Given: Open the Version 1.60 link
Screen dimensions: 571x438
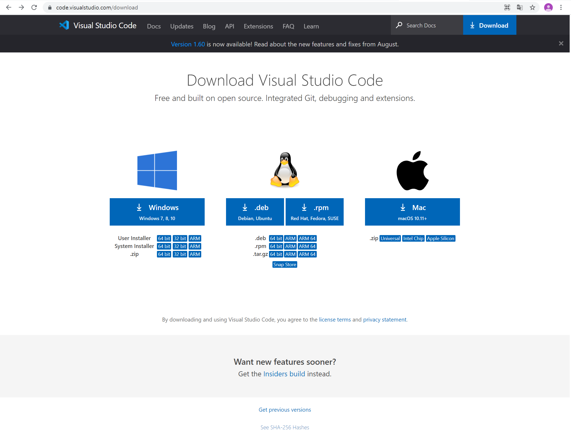Looking at the screenshot, I should [x=188, y=44].
